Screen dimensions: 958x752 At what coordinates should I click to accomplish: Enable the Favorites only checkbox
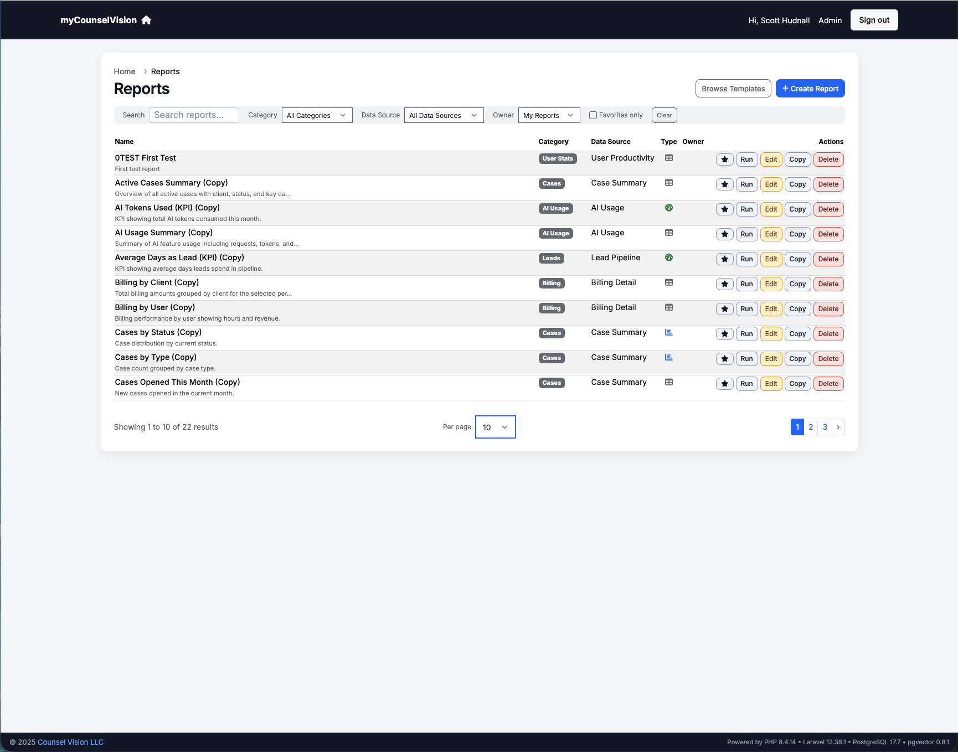click(593, 115)
